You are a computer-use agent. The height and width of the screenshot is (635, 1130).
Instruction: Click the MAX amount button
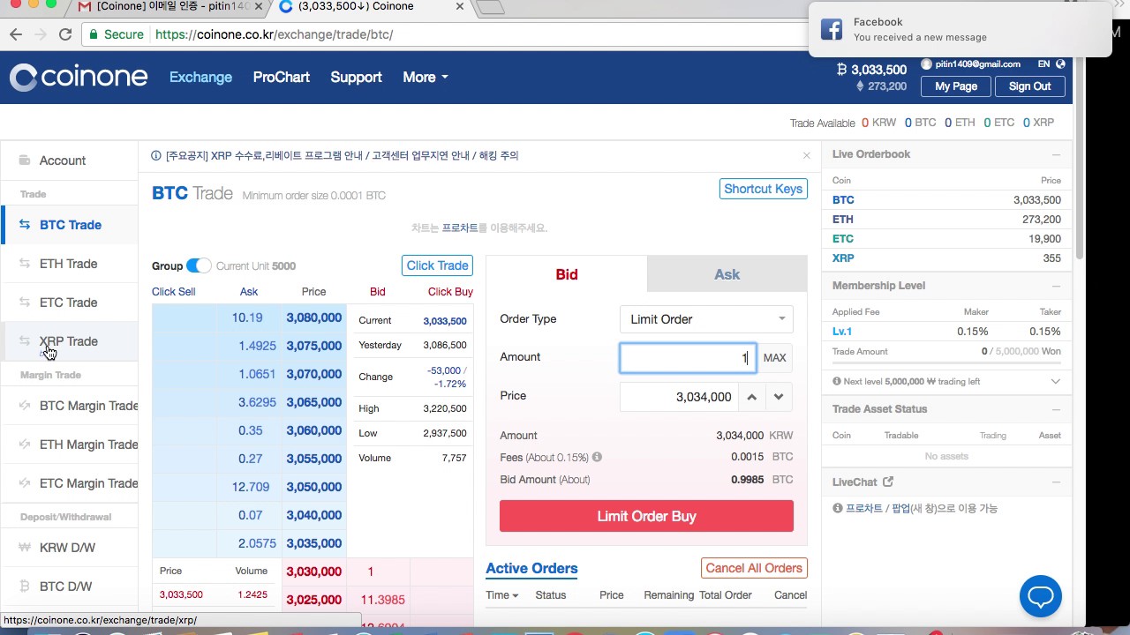pos(774,357)
